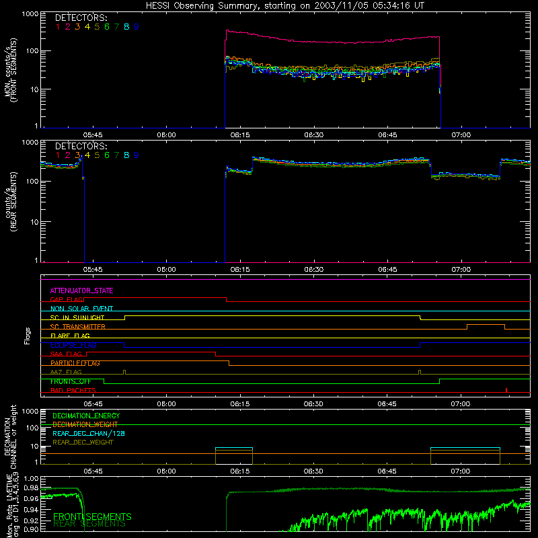Click the 1000 y-axis value on the top plot
Image resolution: width=538 pixels, height=538 pixels.
(30, 14)
